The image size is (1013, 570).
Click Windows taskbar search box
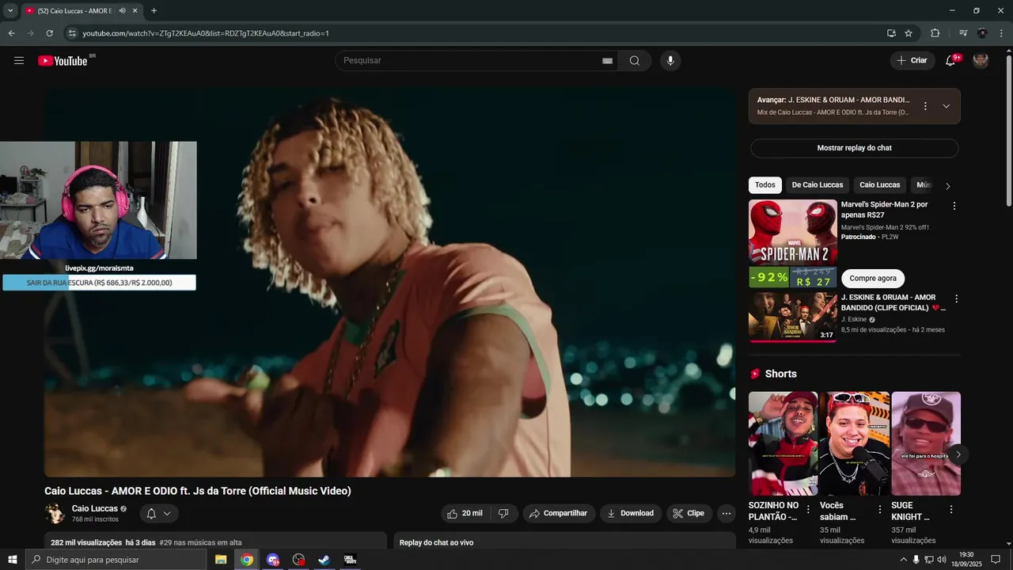pyautogui.click(x=116, y=560)
